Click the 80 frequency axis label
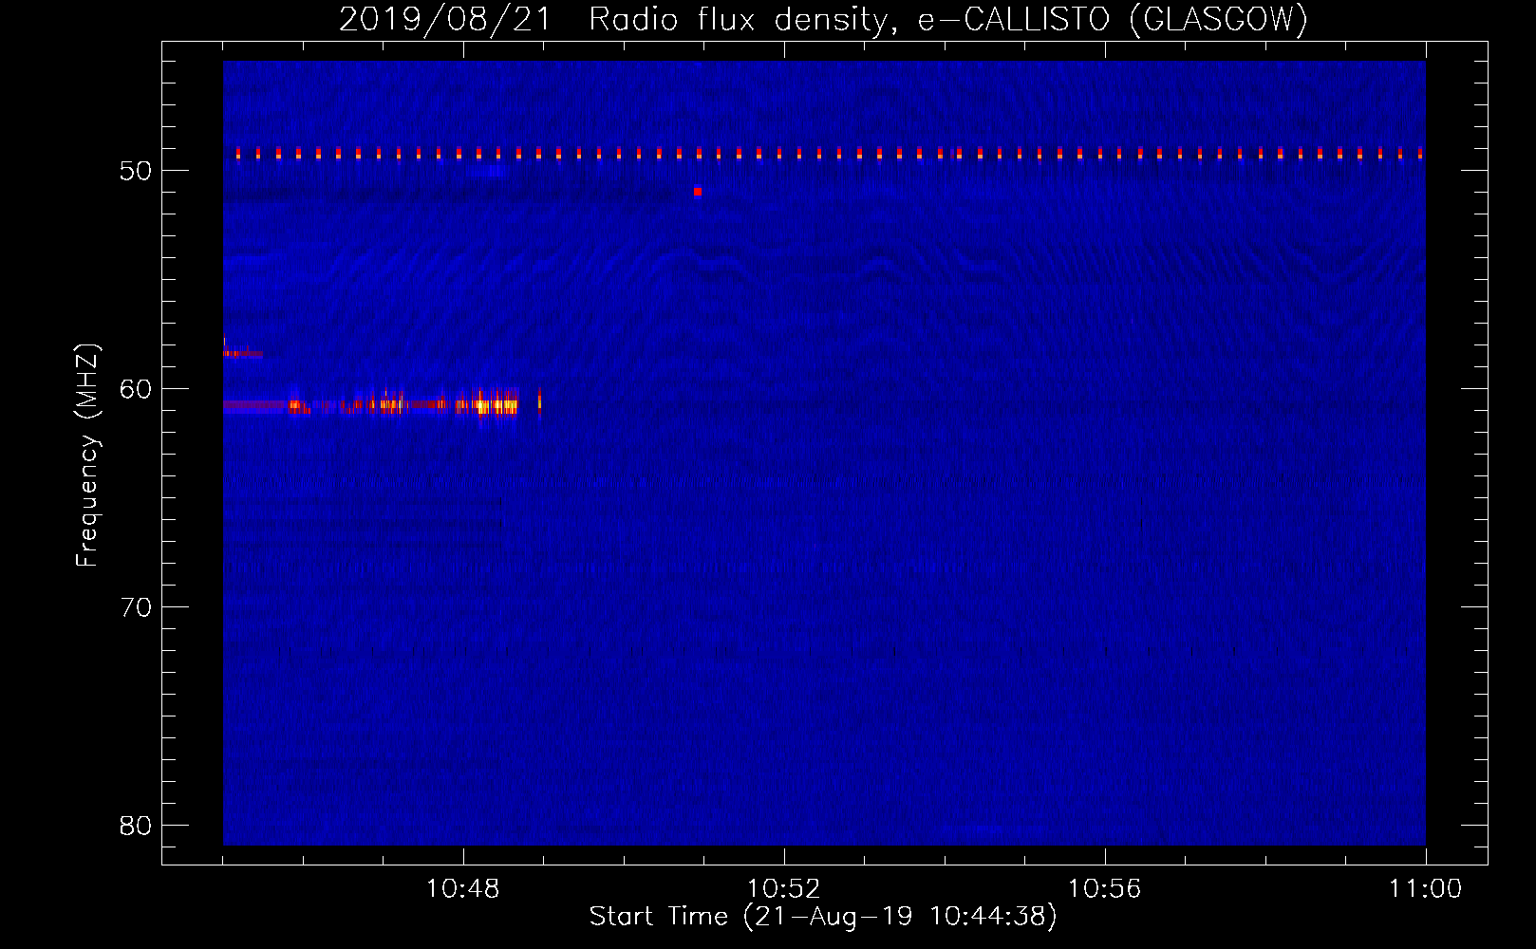The height and width of the screenshot is (949, 1536). click(136, 826)
